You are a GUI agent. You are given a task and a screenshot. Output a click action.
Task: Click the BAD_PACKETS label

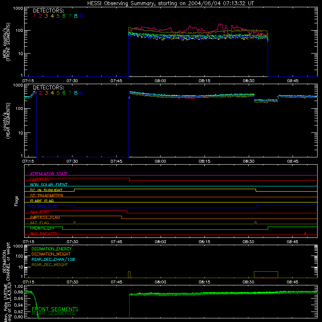[44, 233]
